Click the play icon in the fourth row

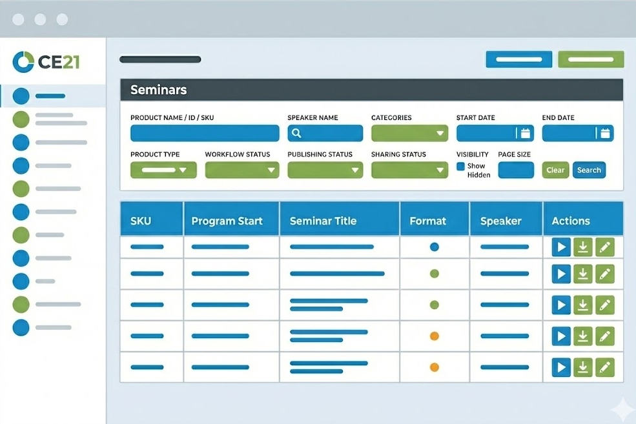coord(561,336)
